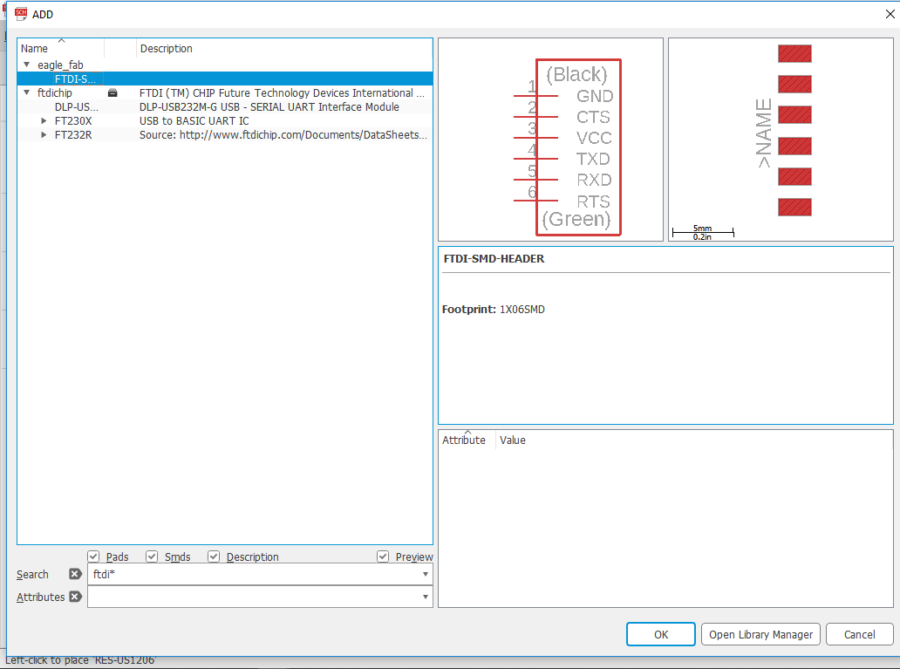Viewport: 900px width, 669px height.
Task: Click the FT232R Source URL description
Action: pyautogui.click(x=283, y=135)
